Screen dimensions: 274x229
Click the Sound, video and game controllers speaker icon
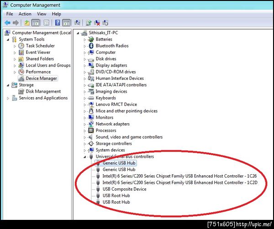91,137
